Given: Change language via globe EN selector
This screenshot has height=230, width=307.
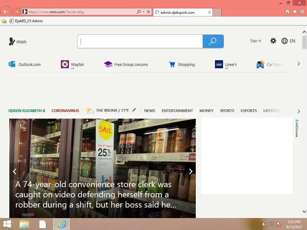Looking at the screenshot, I should (288, 41).
